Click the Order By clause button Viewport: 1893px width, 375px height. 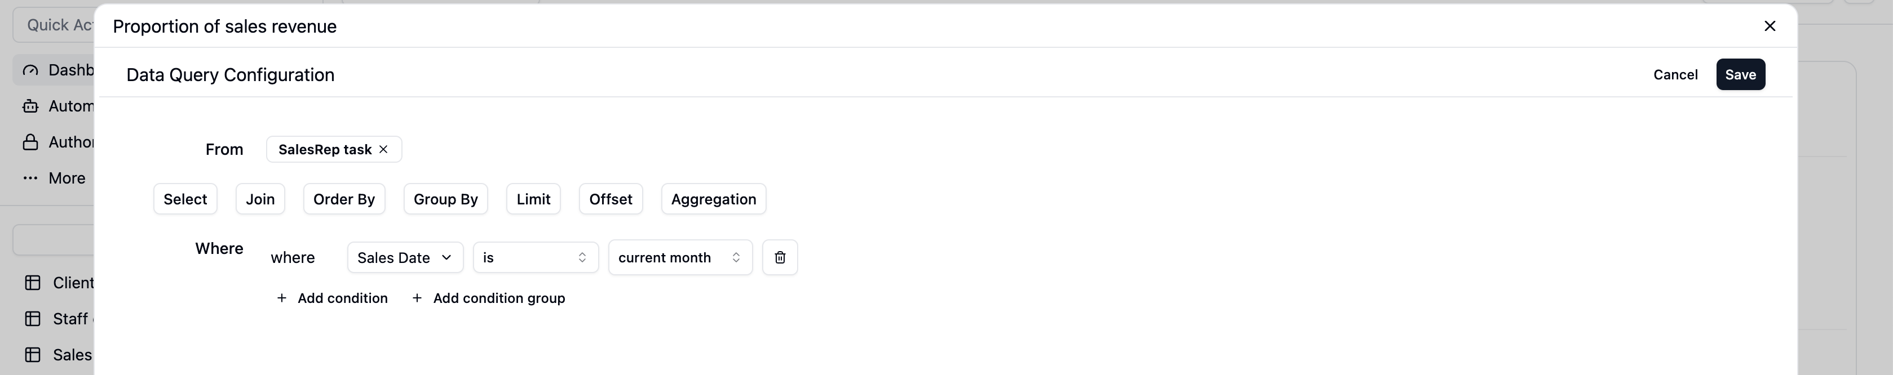[344, 199]
